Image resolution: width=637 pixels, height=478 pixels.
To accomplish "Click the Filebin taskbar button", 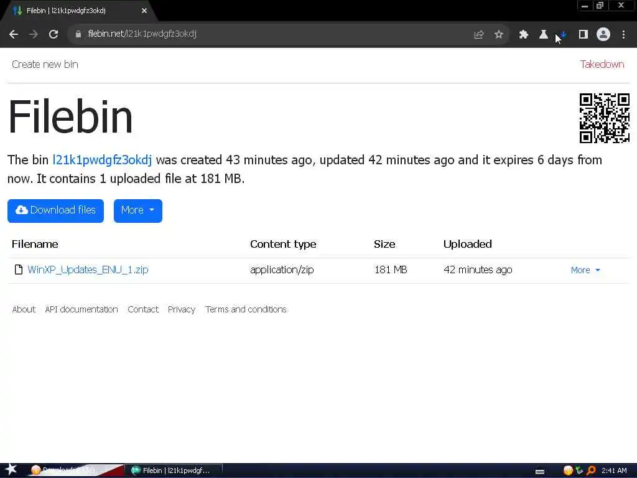I will (x=174, y=471).
